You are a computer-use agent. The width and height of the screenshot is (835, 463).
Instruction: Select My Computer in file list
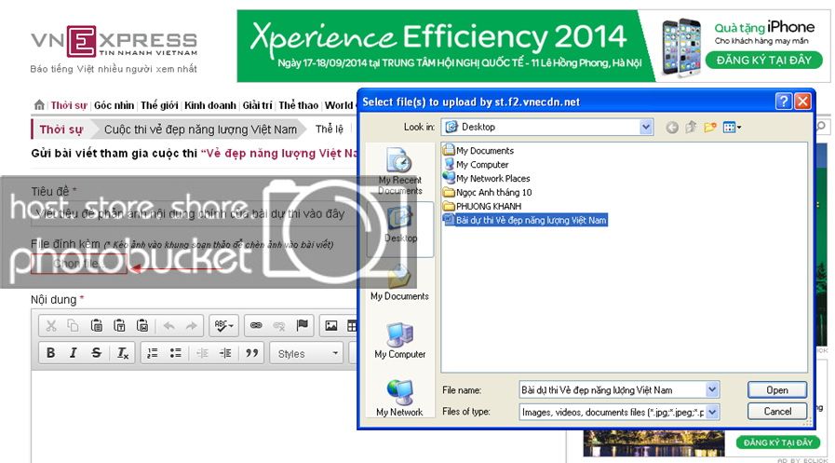click(476, 164)
